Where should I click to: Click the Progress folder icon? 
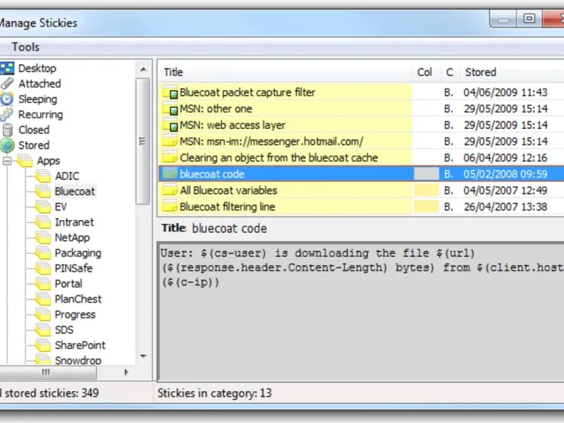click(x=43, y=314)
